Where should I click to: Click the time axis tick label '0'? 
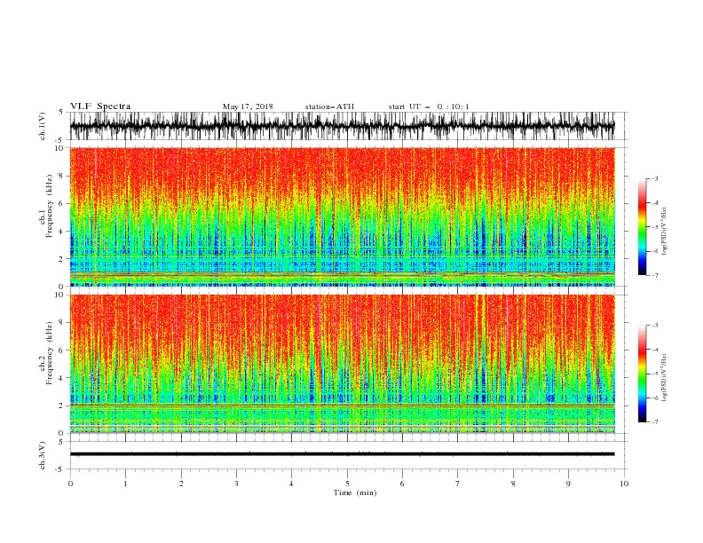point(70,484)
